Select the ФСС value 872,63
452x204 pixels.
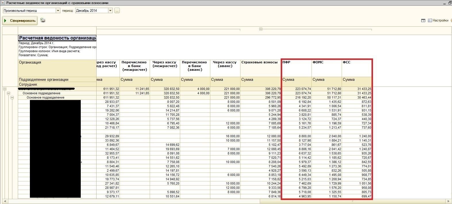click(x=357, y=102)
